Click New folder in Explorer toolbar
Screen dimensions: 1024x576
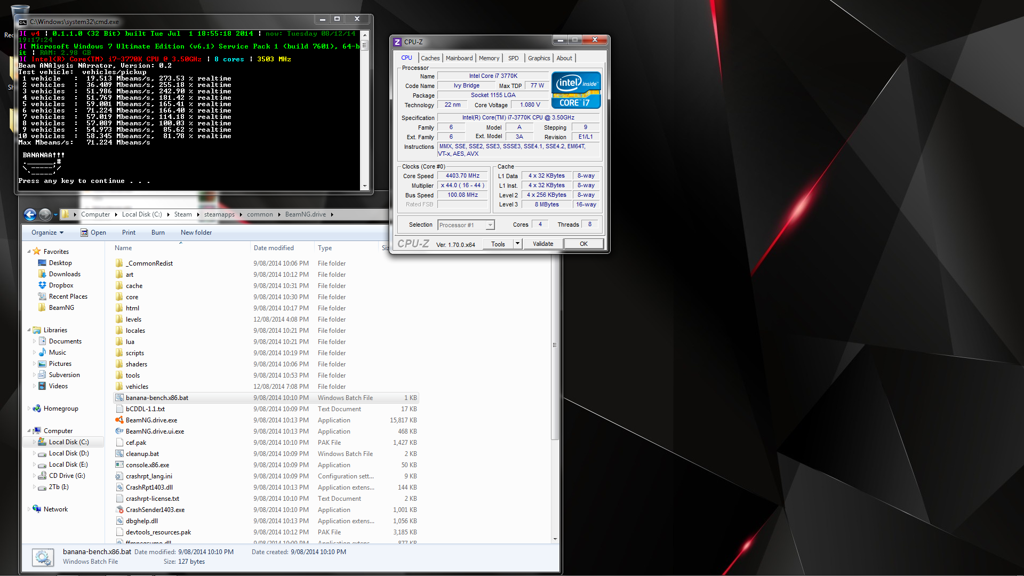pos(196,233)
